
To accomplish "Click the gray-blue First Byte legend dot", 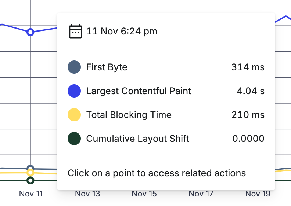I will pyautogui.click(x=74, y=67).
